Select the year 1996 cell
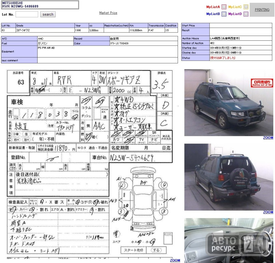The height and width of the screenshot is (263, 275). (82, 30)
